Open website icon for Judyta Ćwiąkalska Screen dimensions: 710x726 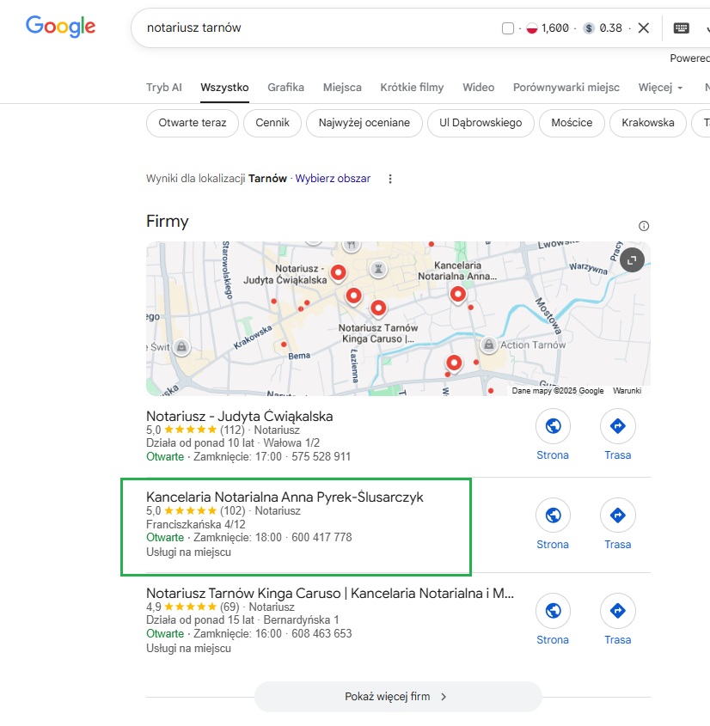point(553,425)
